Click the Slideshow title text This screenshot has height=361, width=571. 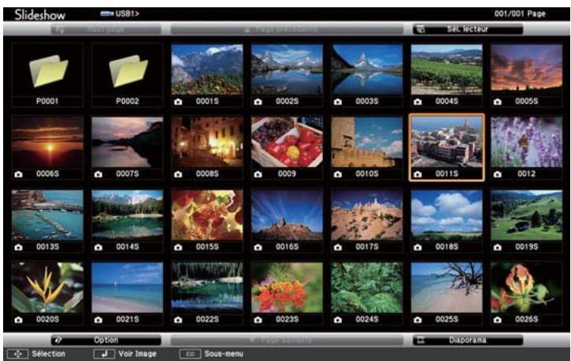coord(39,14)
